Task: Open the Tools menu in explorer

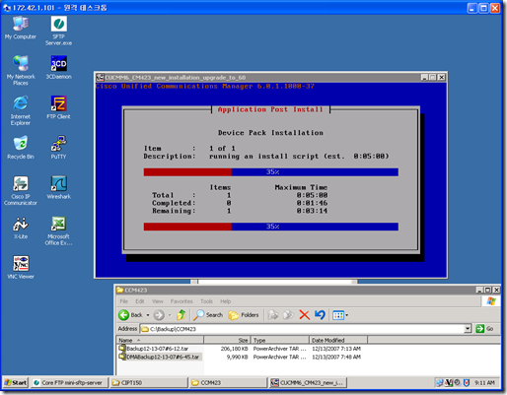Action: click(x=206, y=301)
